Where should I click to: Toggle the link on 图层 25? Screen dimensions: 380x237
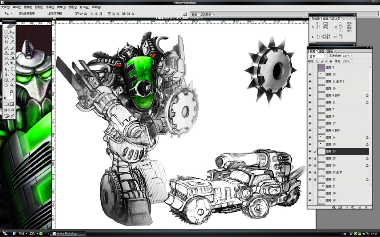315,158
